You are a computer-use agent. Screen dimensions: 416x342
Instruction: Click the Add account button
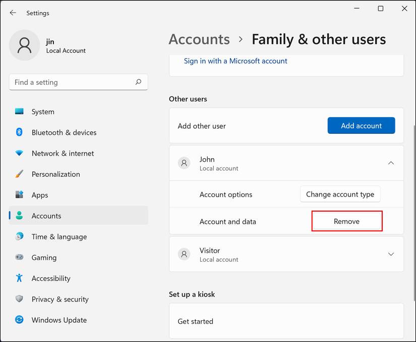(361, 126)
